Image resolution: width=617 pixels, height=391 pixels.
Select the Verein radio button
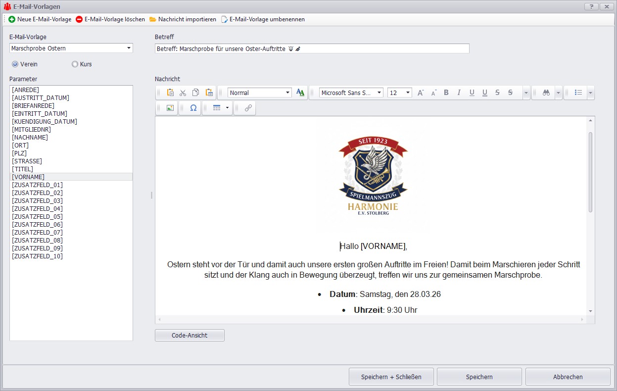15,64
